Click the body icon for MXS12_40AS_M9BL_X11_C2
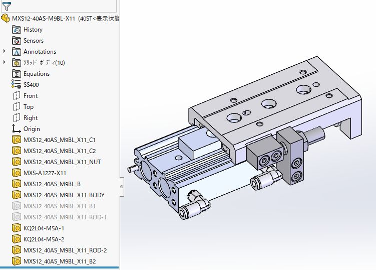The image size is (376, 270). (x=17, y=151)
